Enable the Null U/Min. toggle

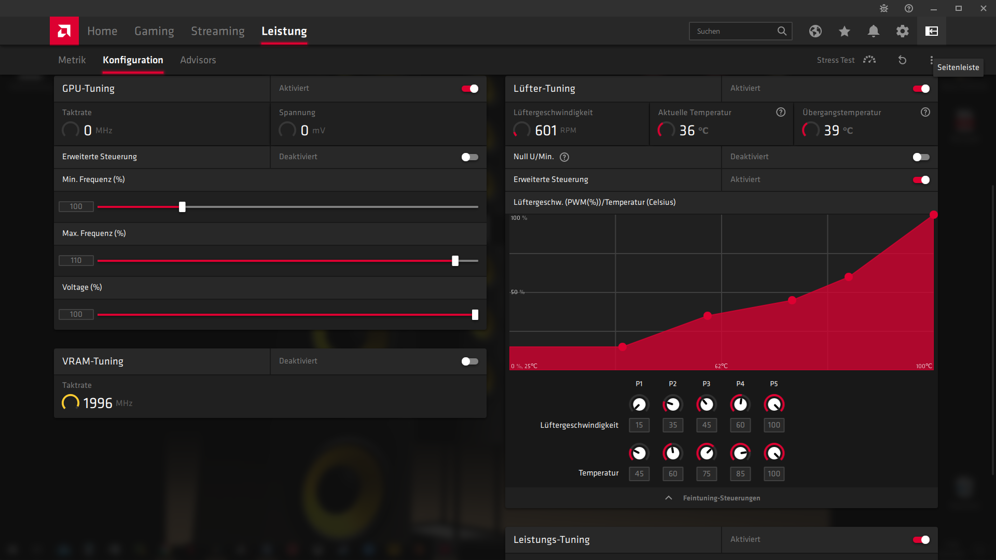921,157
